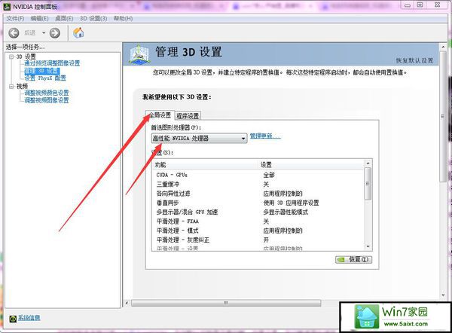Select 调整视频图像设置 in the tree
Viewport: 452px width, 333px height.
(x=47, y=100)
